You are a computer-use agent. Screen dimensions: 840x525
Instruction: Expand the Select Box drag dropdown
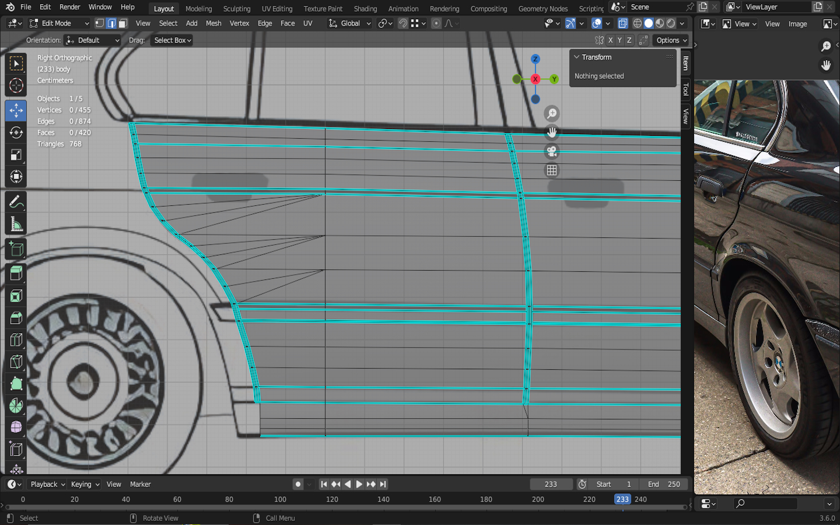(172, 40)
